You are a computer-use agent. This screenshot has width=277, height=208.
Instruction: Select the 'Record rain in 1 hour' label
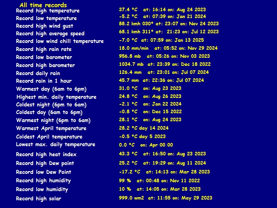(44, 81)
